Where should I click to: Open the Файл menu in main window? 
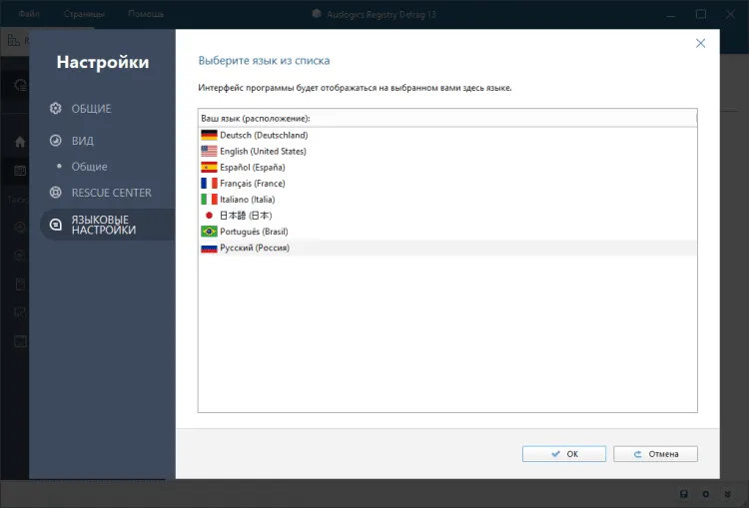(29, 14)
